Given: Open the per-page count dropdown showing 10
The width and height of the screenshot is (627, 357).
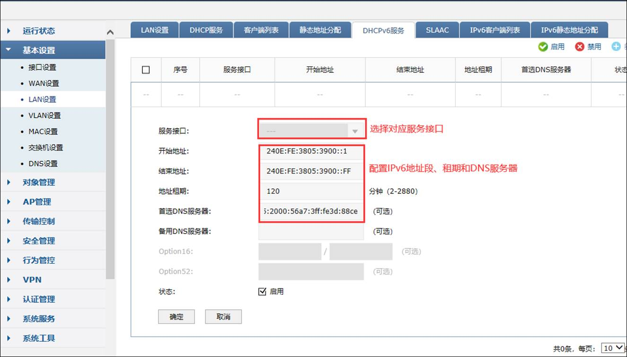Looking at the screenshot, I should point(613,347).
